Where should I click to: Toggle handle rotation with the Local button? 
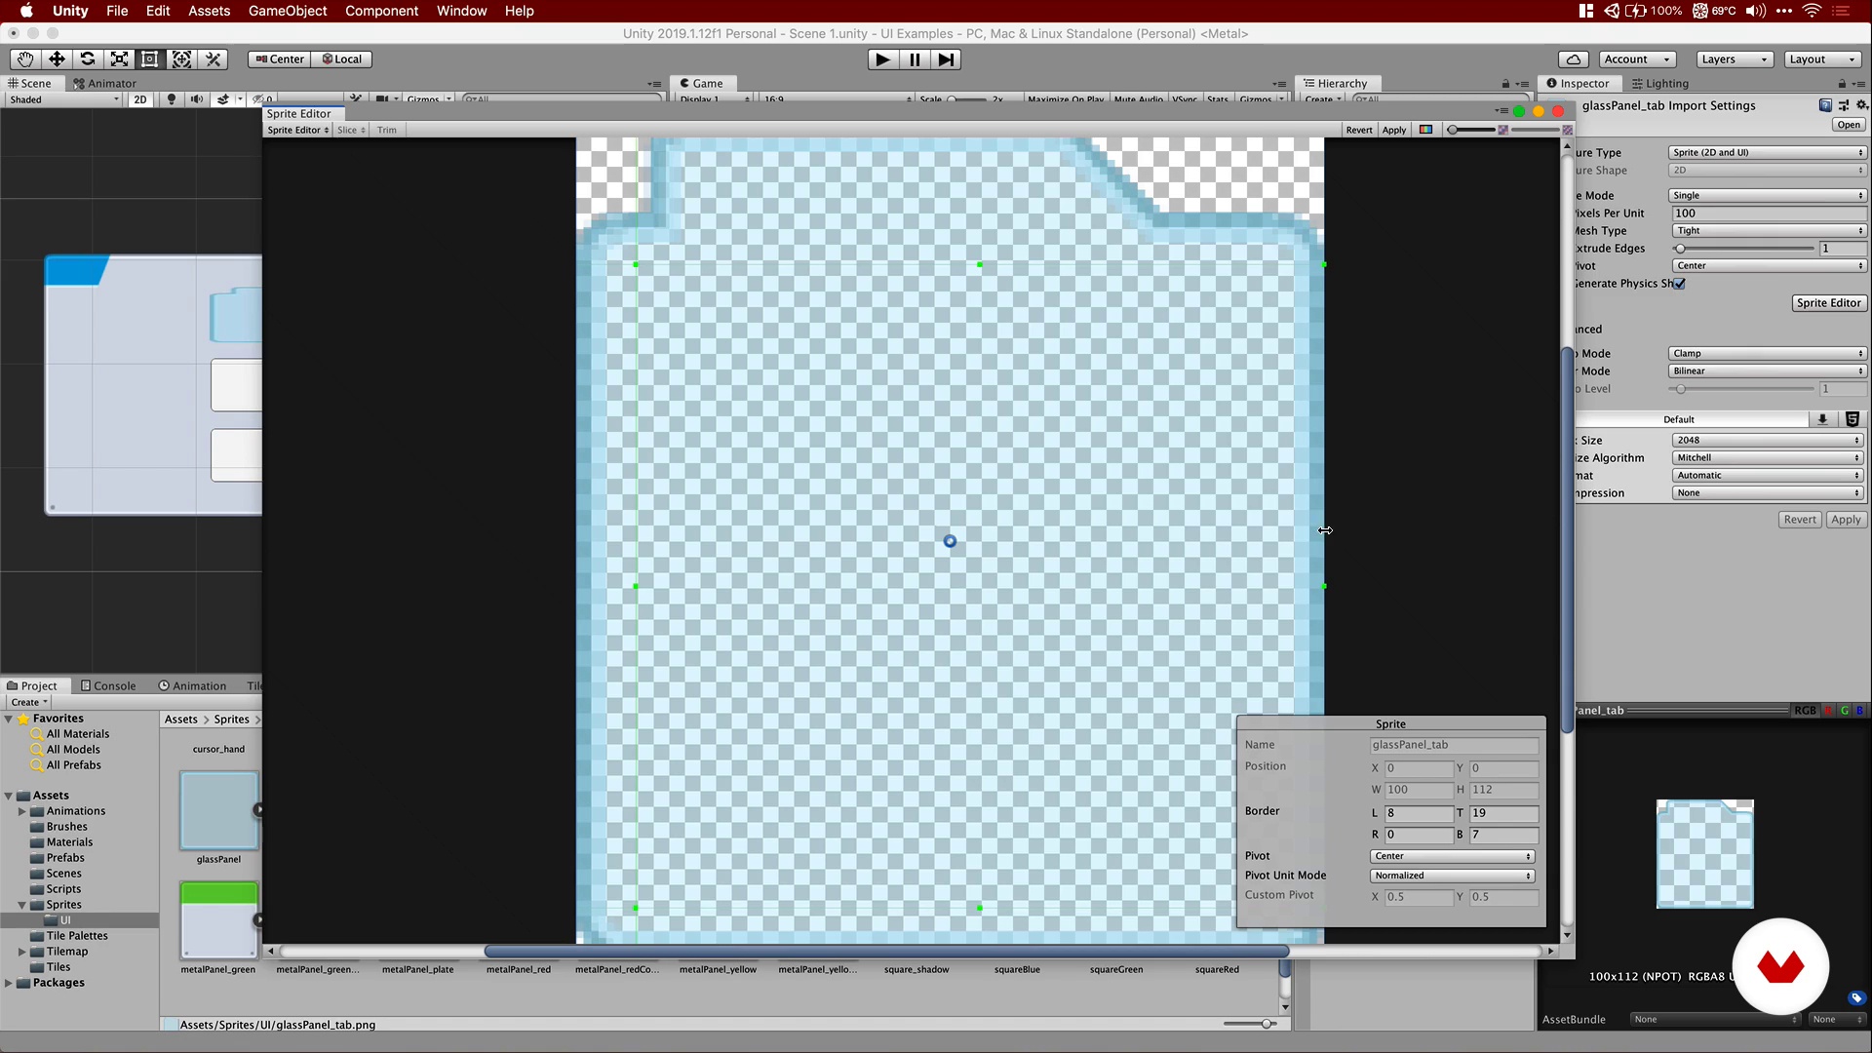342,59
